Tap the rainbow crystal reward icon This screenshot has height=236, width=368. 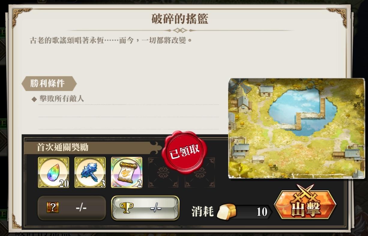(x=53, y=173)
